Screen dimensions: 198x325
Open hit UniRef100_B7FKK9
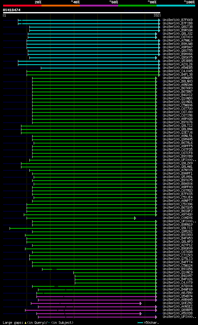tap(178, 20)
